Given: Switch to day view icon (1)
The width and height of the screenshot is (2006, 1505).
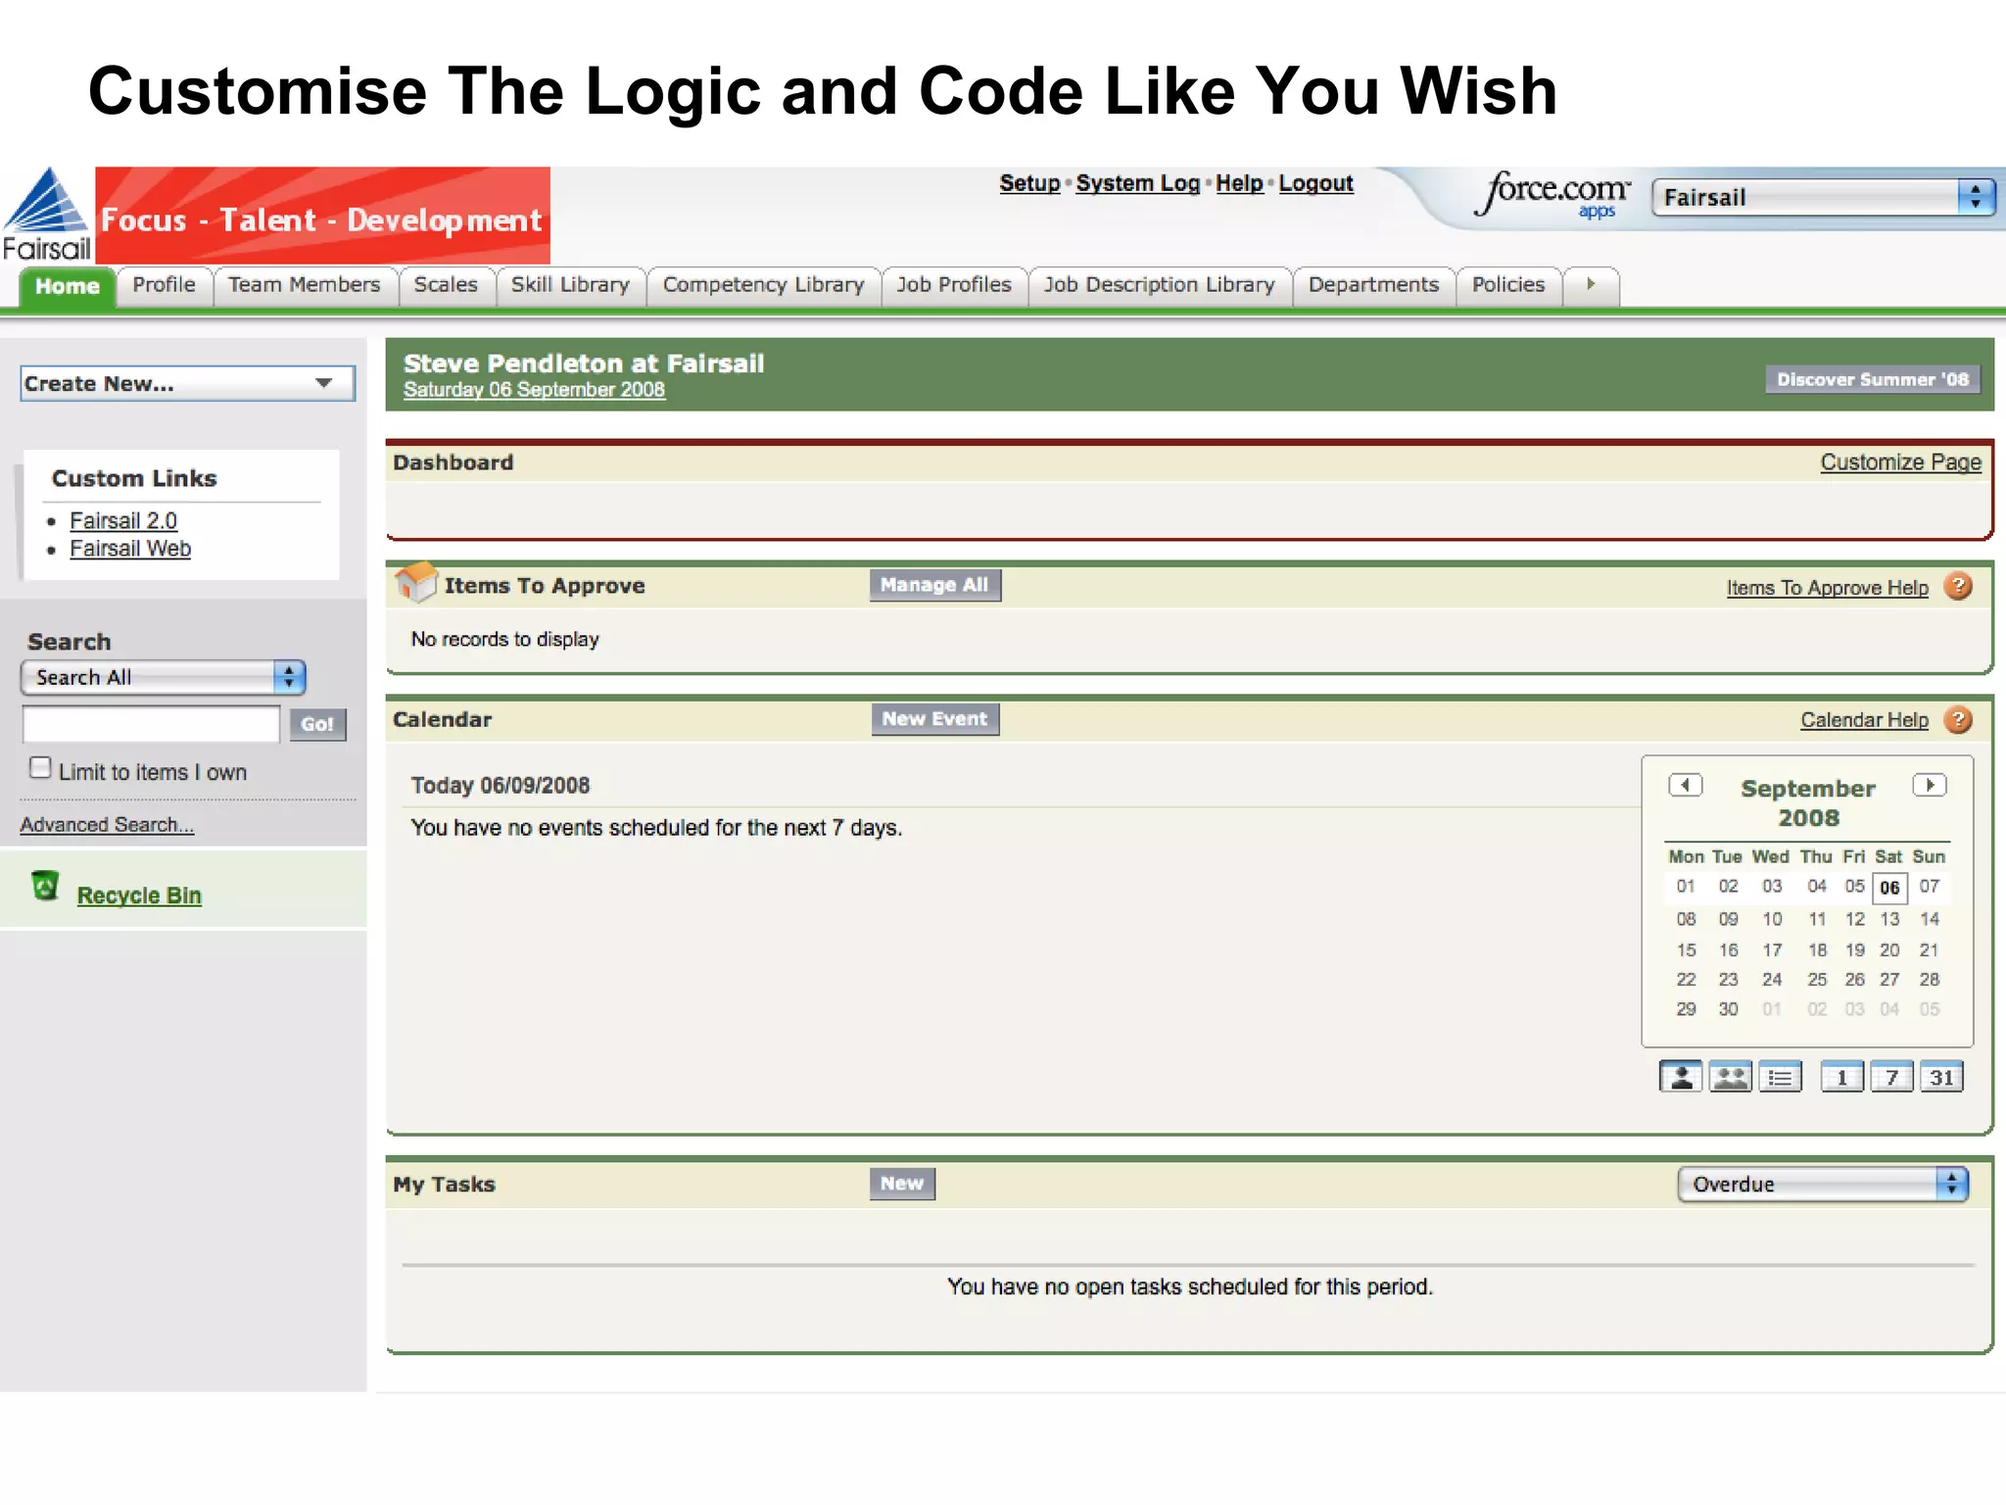Looking at the screenshot, I should (1842, 1077).
